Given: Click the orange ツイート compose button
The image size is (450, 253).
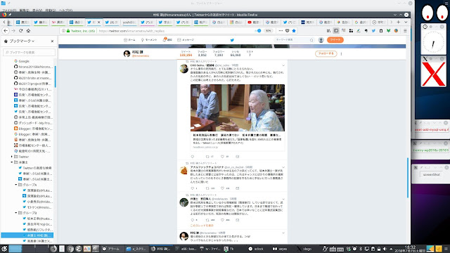Looking at the screenshot, I should coord(335,40).
